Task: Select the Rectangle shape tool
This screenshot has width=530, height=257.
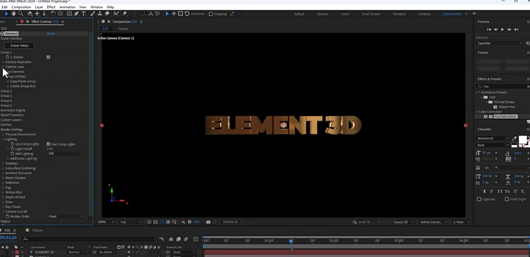Action: (x=69, y=14)
